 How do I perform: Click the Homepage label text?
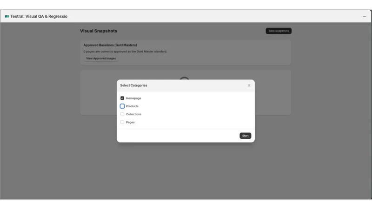point(133,98)
